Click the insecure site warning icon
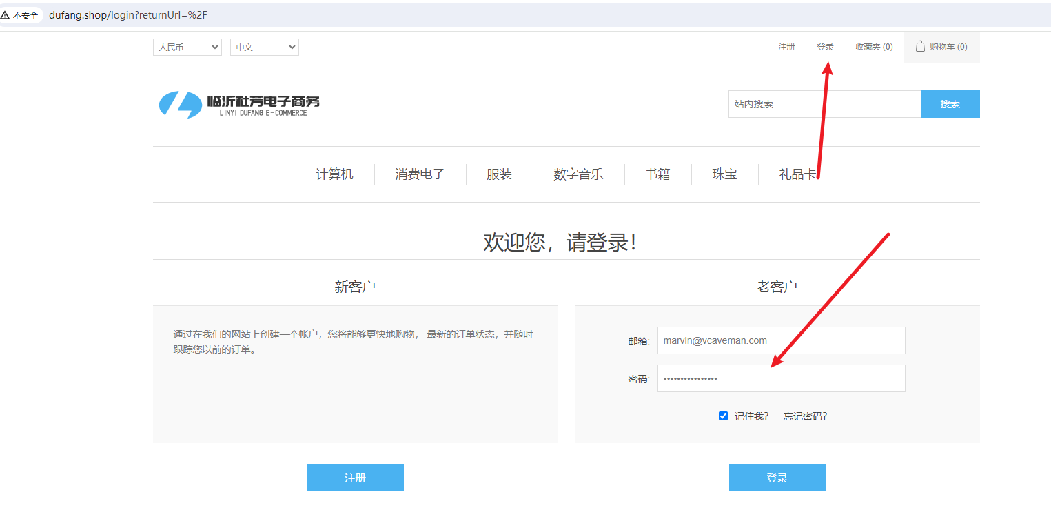This screenshot has width=1051, height=512. [6, 15]
